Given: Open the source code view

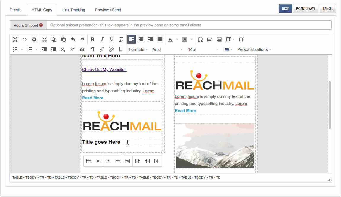Looking at the screenshot, I should point(25,39).
